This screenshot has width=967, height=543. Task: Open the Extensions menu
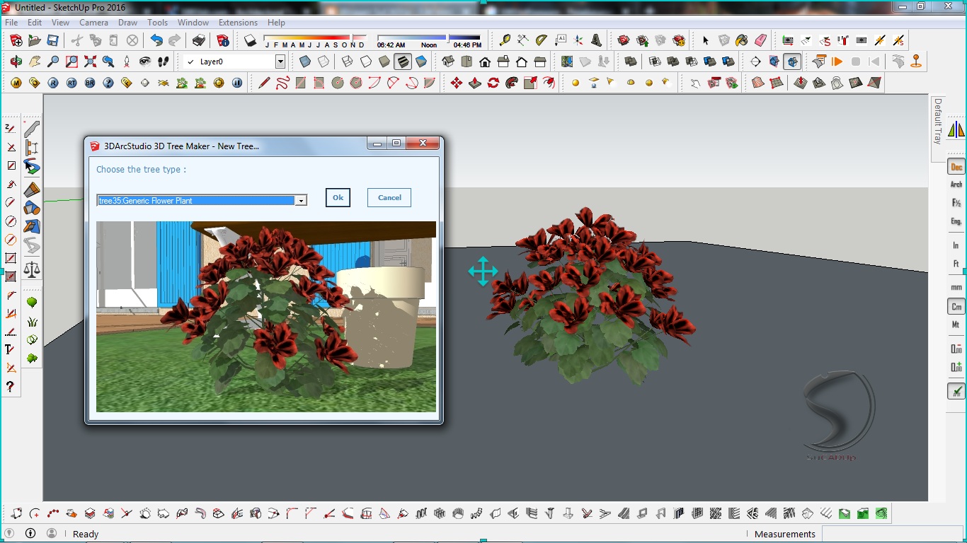click(x=238, y=22)
